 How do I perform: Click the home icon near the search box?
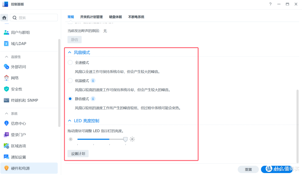[x=4, y=17]
